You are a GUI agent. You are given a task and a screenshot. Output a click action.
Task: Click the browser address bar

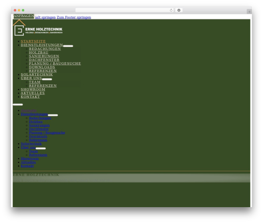pyautogui.click(x=122, y=10)
